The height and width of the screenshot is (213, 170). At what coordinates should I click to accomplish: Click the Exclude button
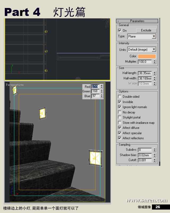(146, 30)
